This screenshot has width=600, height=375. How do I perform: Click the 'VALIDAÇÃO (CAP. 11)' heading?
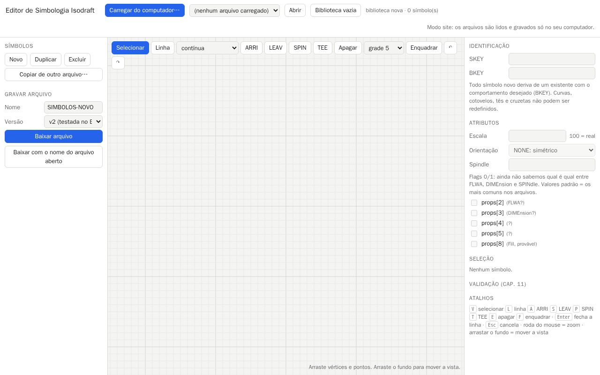497,284
